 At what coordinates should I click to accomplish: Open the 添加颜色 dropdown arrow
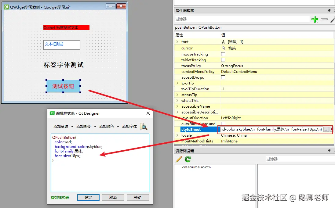point(118,127)
